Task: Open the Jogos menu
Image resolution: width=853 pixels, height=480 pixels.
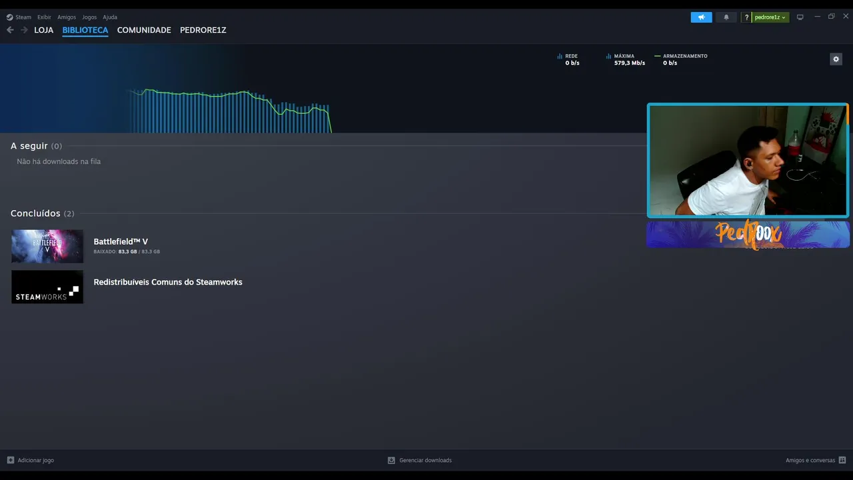Action: [x=89, y=17]
